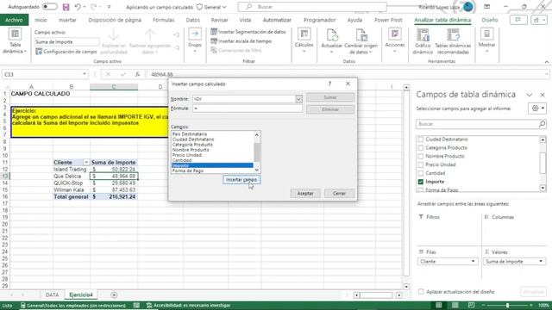Screen dimensions: 552x310
Task: Collapse the ribbon with the chevron
Action: (546, 62)
